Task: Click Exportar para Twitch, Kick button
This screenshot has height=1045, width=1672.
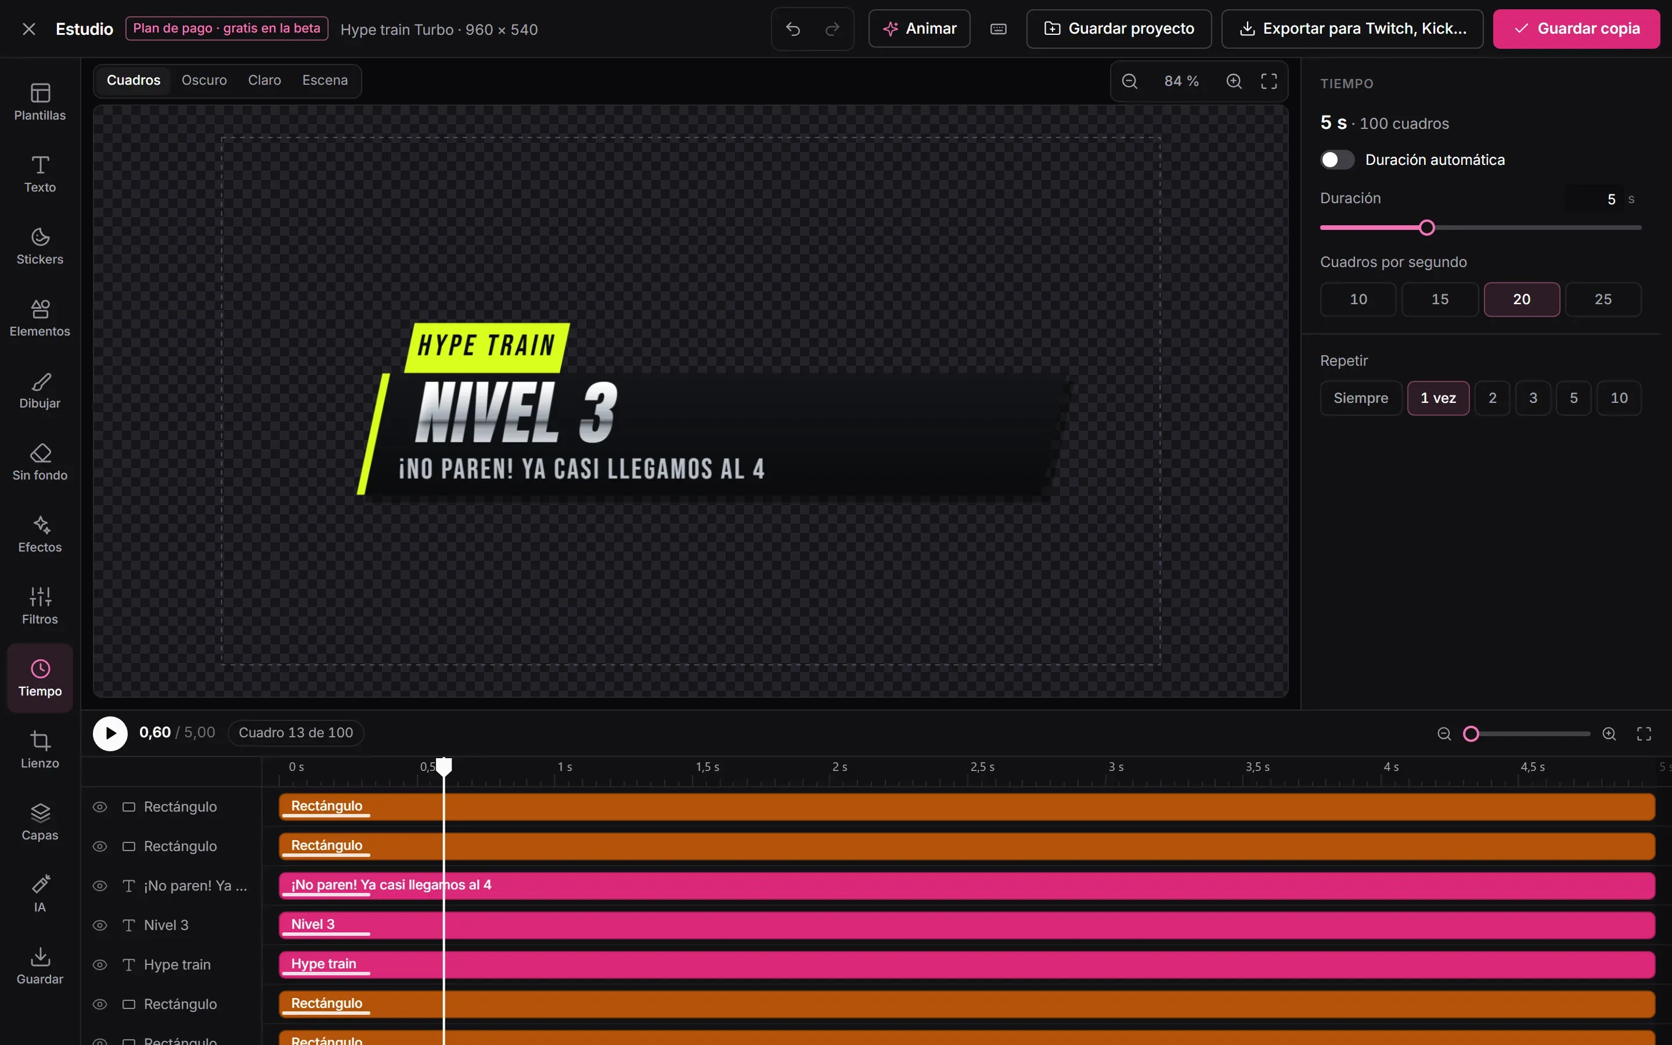Action: [x=1352, y=29]
